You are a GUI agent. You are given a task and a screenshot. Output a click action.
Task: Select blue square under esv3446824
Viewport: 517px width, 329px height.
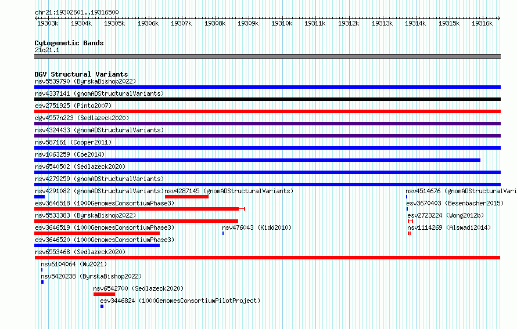102,306
